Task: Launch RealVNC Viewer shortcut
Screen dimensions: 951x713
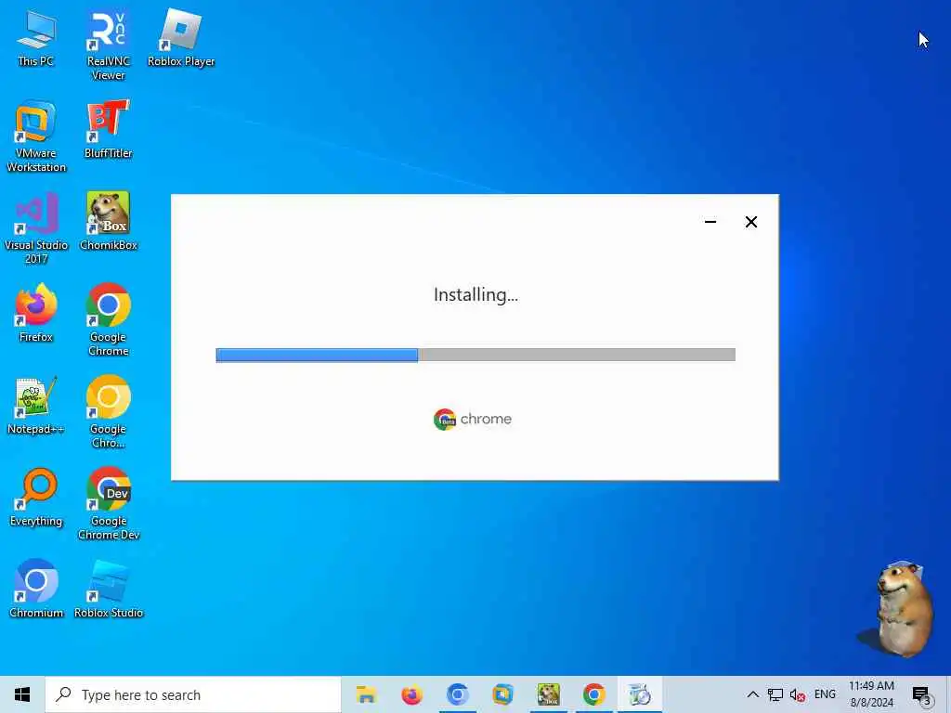Action: click(108, 45)
